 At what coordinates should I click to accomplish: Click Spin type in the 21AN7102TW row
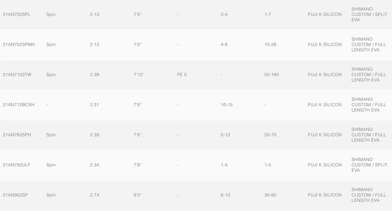pos(51,75)
